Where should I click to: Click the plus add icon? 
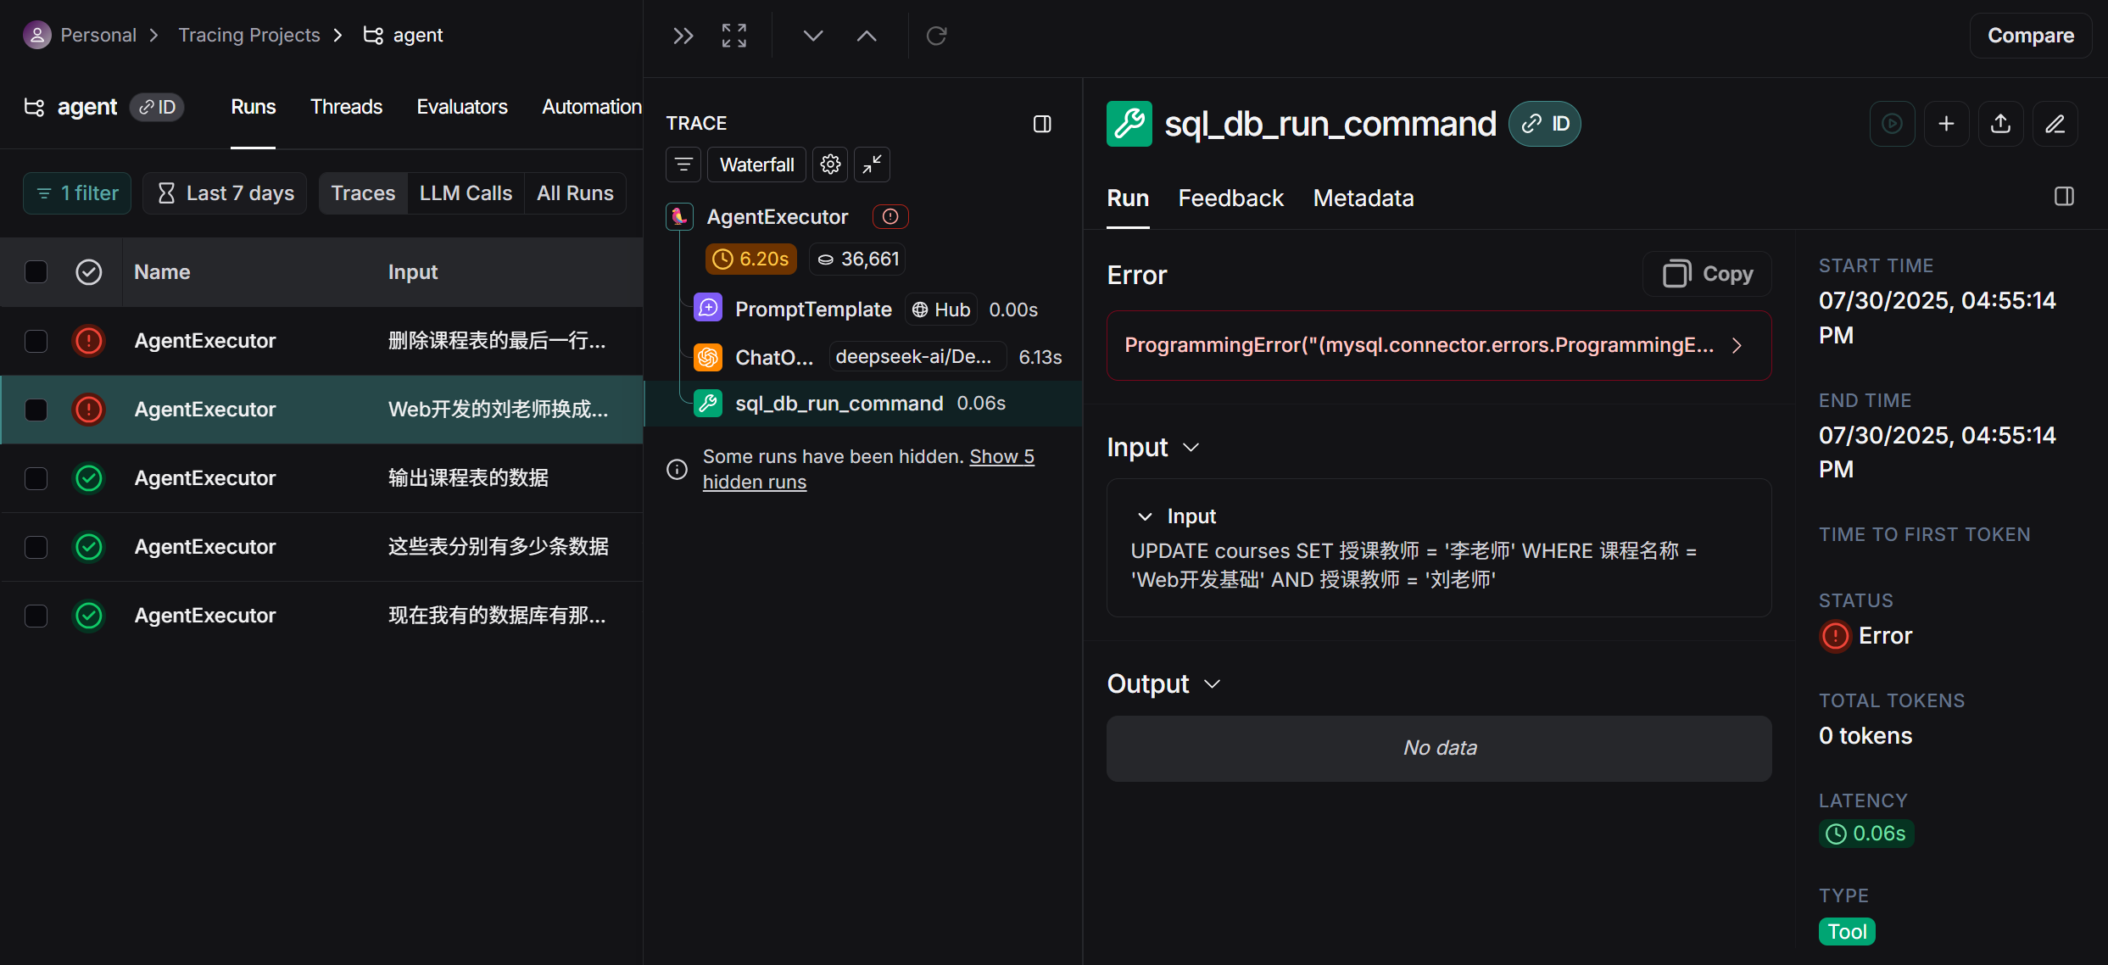pos(1946,124)
